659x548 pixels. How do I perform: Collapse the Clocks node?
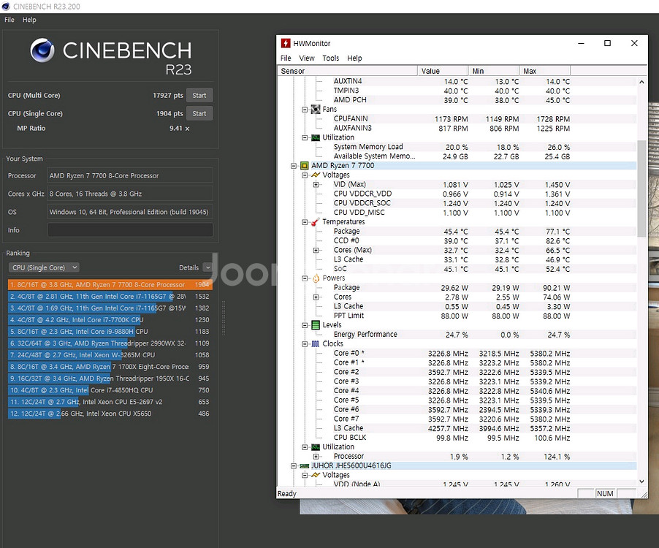point(305,343)
